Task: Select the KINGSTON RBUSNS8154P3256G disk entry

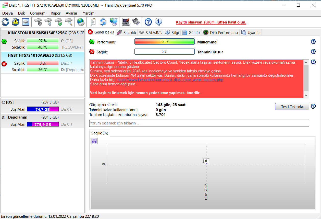Action: point(43,40)
